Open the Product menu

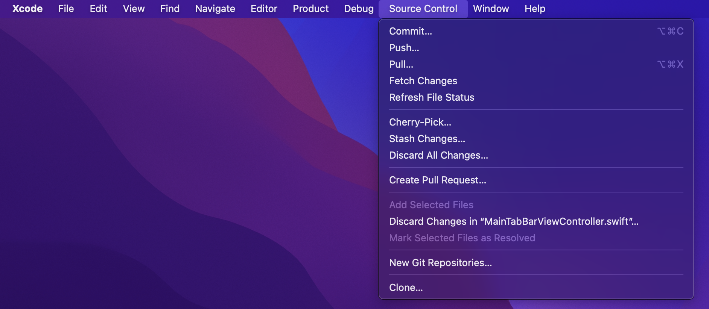310,9
